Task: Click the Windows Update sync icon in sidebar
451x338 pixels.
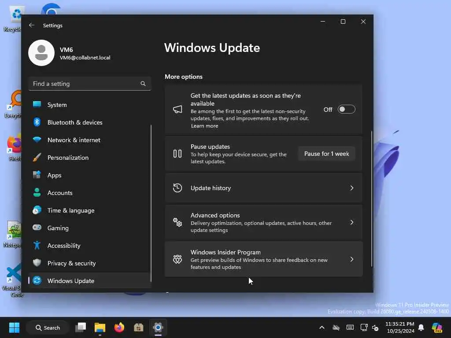Action: tap(37, 280)
